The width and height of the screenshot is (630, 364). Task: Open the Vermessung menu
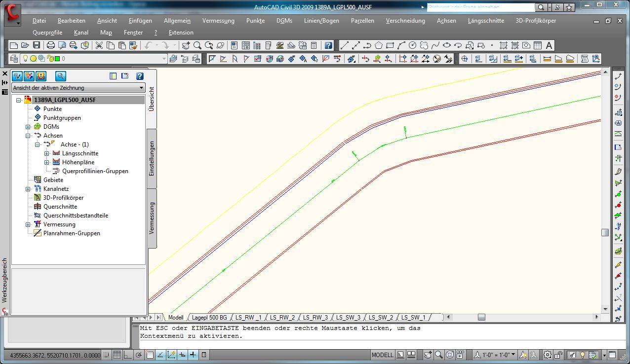pyautogui.click(x=218, y=21)
